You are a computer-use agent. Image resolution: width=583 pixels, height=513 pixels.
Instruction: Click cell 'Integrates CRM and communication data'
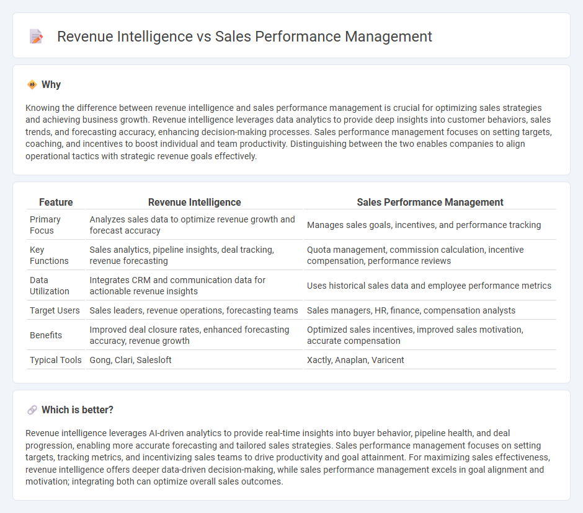[195, 286]
